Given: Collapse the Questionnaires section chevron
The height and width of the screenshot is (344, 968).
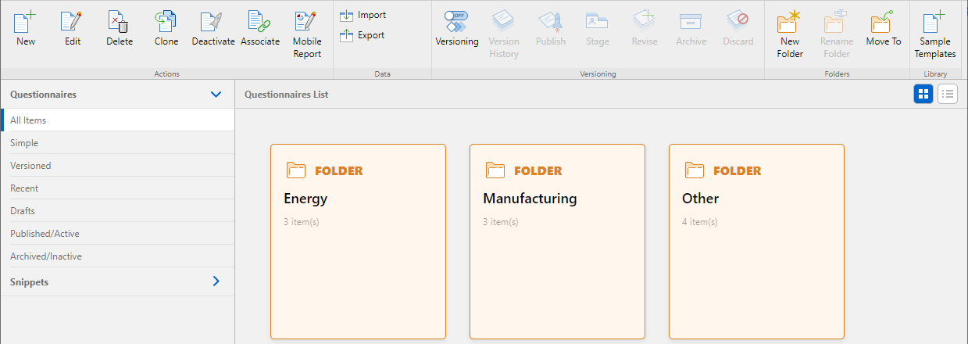Looking at the screenshot, I should tap(216, 95).
